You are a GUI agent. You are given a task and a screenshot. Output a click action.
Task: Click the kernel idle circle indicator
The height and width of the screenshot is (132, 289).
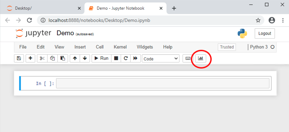(x=272, y=47)
